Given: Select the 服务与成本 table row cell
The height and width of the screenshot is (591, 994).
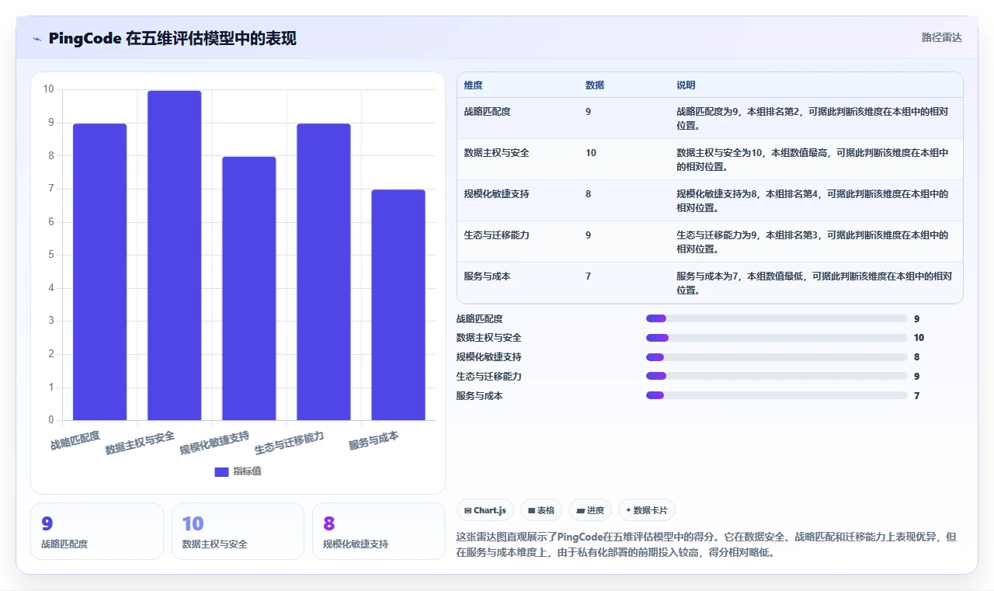Looking at the screenshot, I should pyautogui.click(x=487, y=276).
